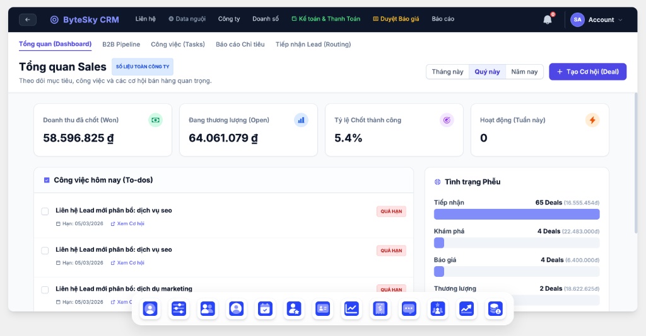646x336 pixels.
Task: Click the Tạo Cơ hội (Deal) button
Action: (x=587, y=72)
